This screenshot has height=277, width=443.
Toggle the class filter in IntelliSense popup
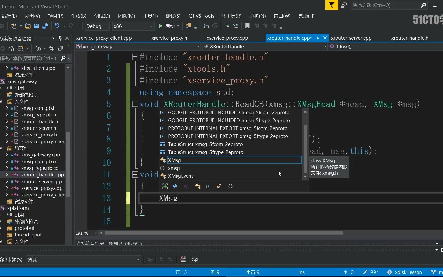point(198,186)
